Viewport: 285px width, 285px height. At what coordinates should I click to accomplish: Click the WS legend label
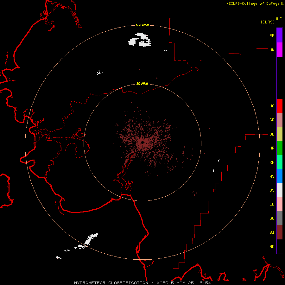[272, 176]
